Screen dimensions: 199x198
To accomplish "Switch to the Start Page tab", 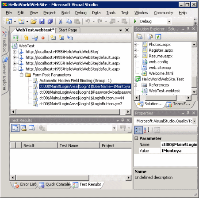I will [68, 30].
